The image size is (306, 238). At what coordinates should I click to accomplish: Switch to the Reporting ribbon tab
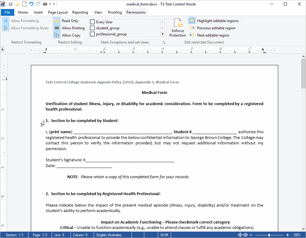[x=80, y=12]
